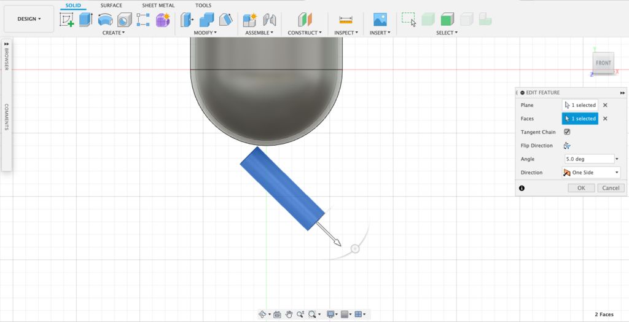Select the Create Form tool icon

(163, 19)
